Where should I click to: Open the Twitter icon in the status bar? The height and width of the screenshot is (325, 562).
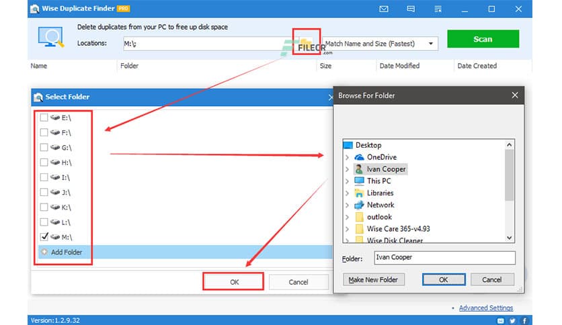pos(512,321)
